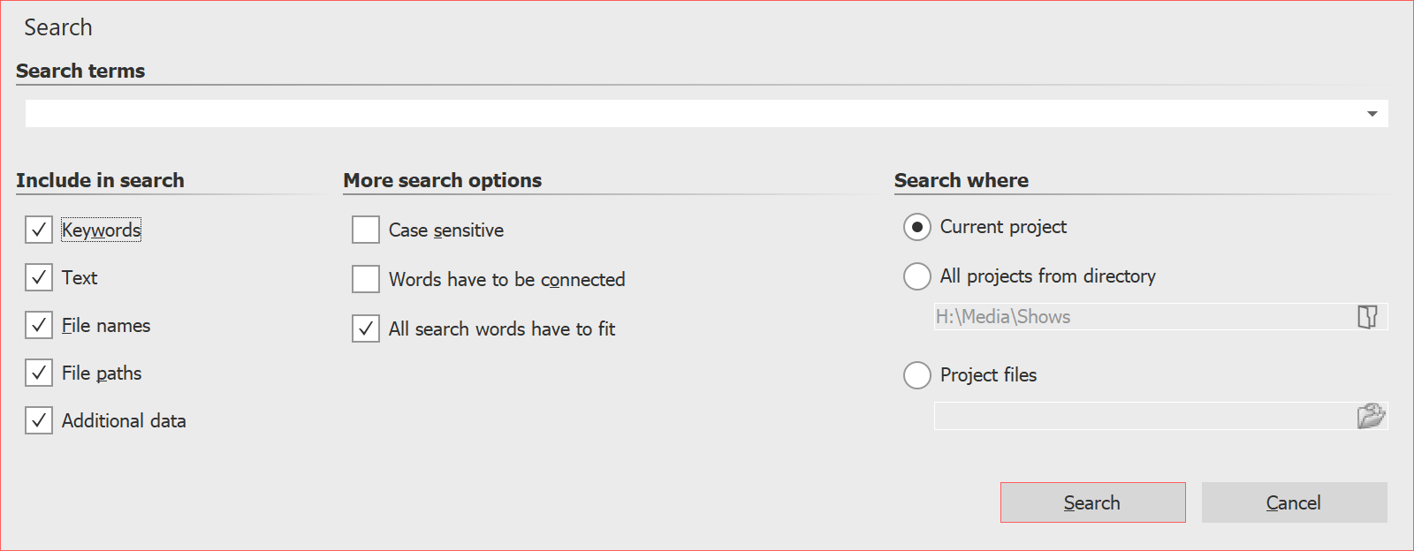Choose All projects from directory

tap(916, 276)
